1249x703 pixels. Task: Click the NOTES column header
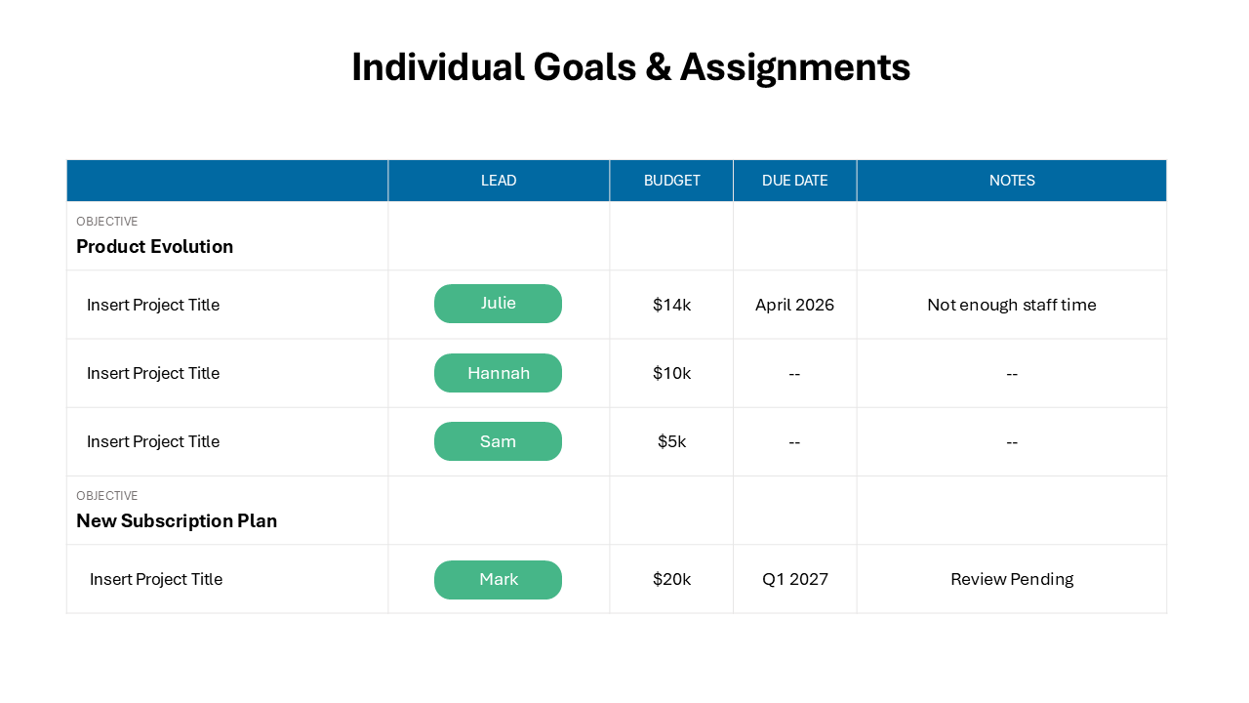pyautogui.click(x=1012, y=181)
